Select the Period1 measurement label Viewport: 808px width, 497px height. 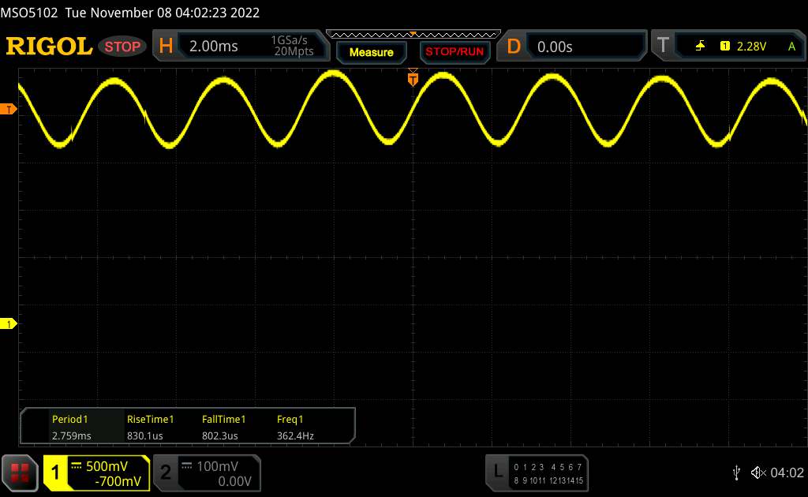click(x=69, y=419)
